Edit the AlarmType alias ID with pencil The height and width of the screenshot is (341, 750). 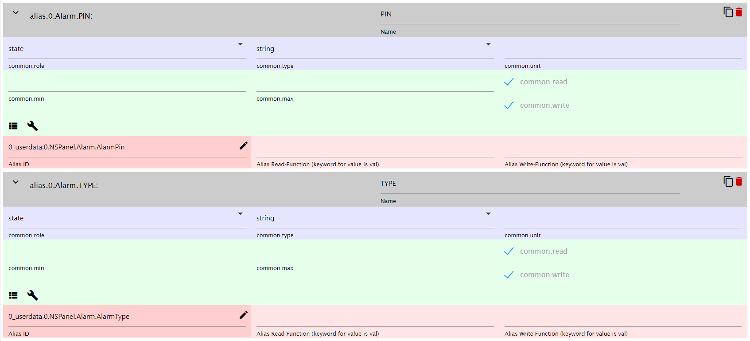pos(243,315)
